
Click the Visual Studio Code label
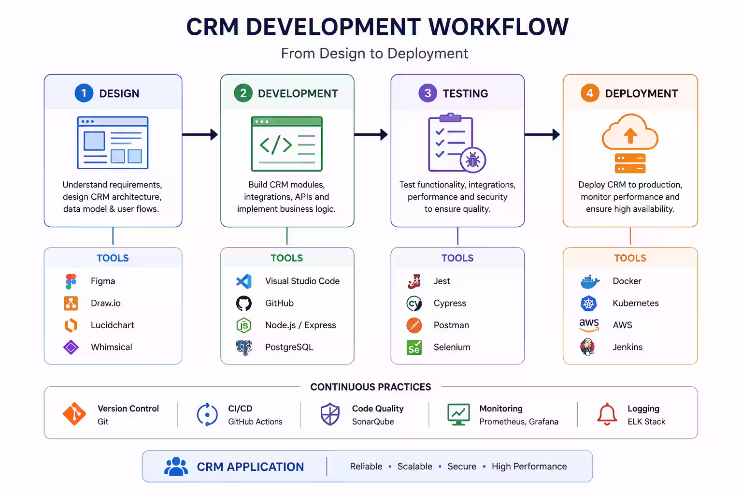click(302, 281)
